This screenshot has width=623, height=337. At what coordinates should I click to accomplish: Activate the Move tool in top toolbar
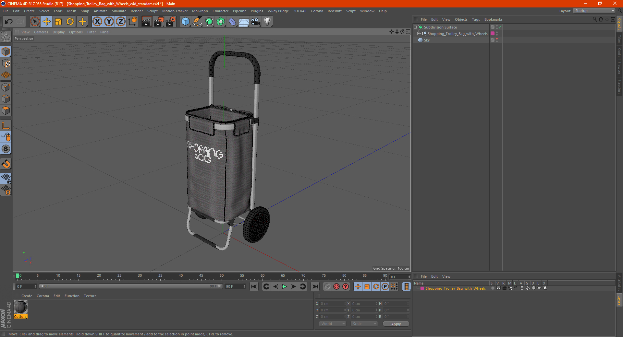click(47, 22)
